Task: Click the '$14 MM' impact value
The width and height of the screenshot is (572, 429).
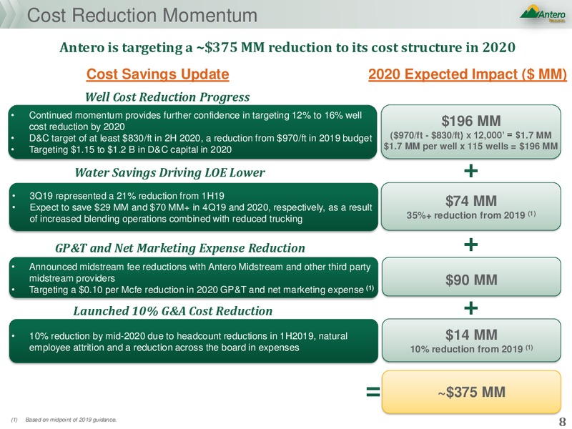Action: [471, 335]
